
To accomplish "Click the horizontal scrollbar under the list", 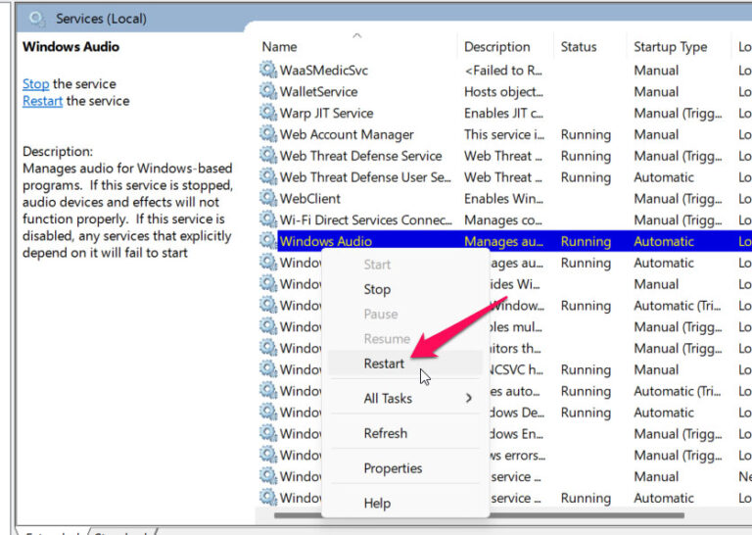I will [479, 515].
